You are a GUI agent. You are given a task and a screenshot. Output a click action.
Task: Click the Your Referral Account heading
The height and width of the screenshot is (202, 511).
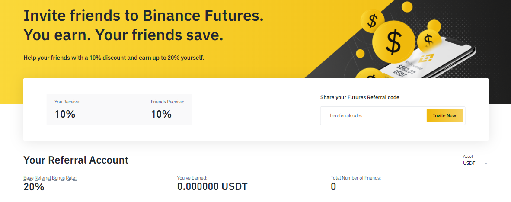tap(76, 160)
